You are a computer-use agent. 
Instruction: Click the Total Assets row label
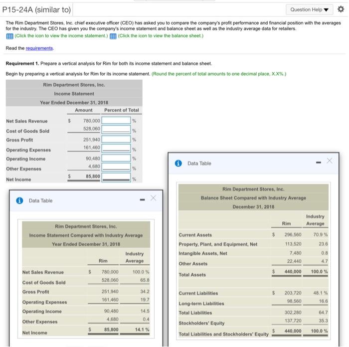coord(192,275)
